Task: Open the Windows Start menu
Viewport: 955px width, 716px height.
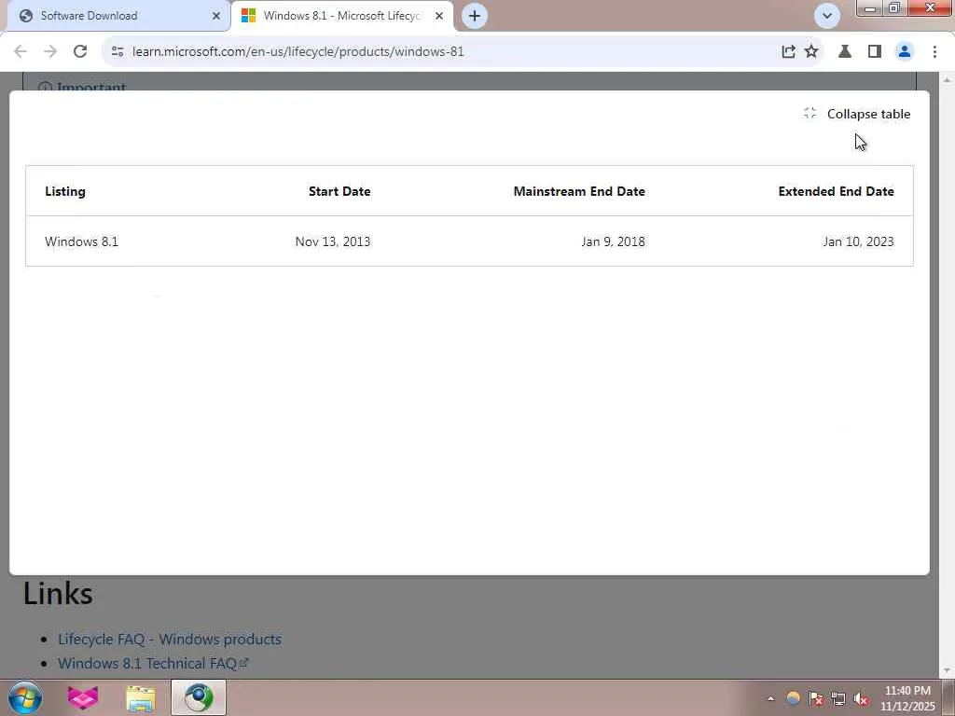Action: [x=25, y=697]
